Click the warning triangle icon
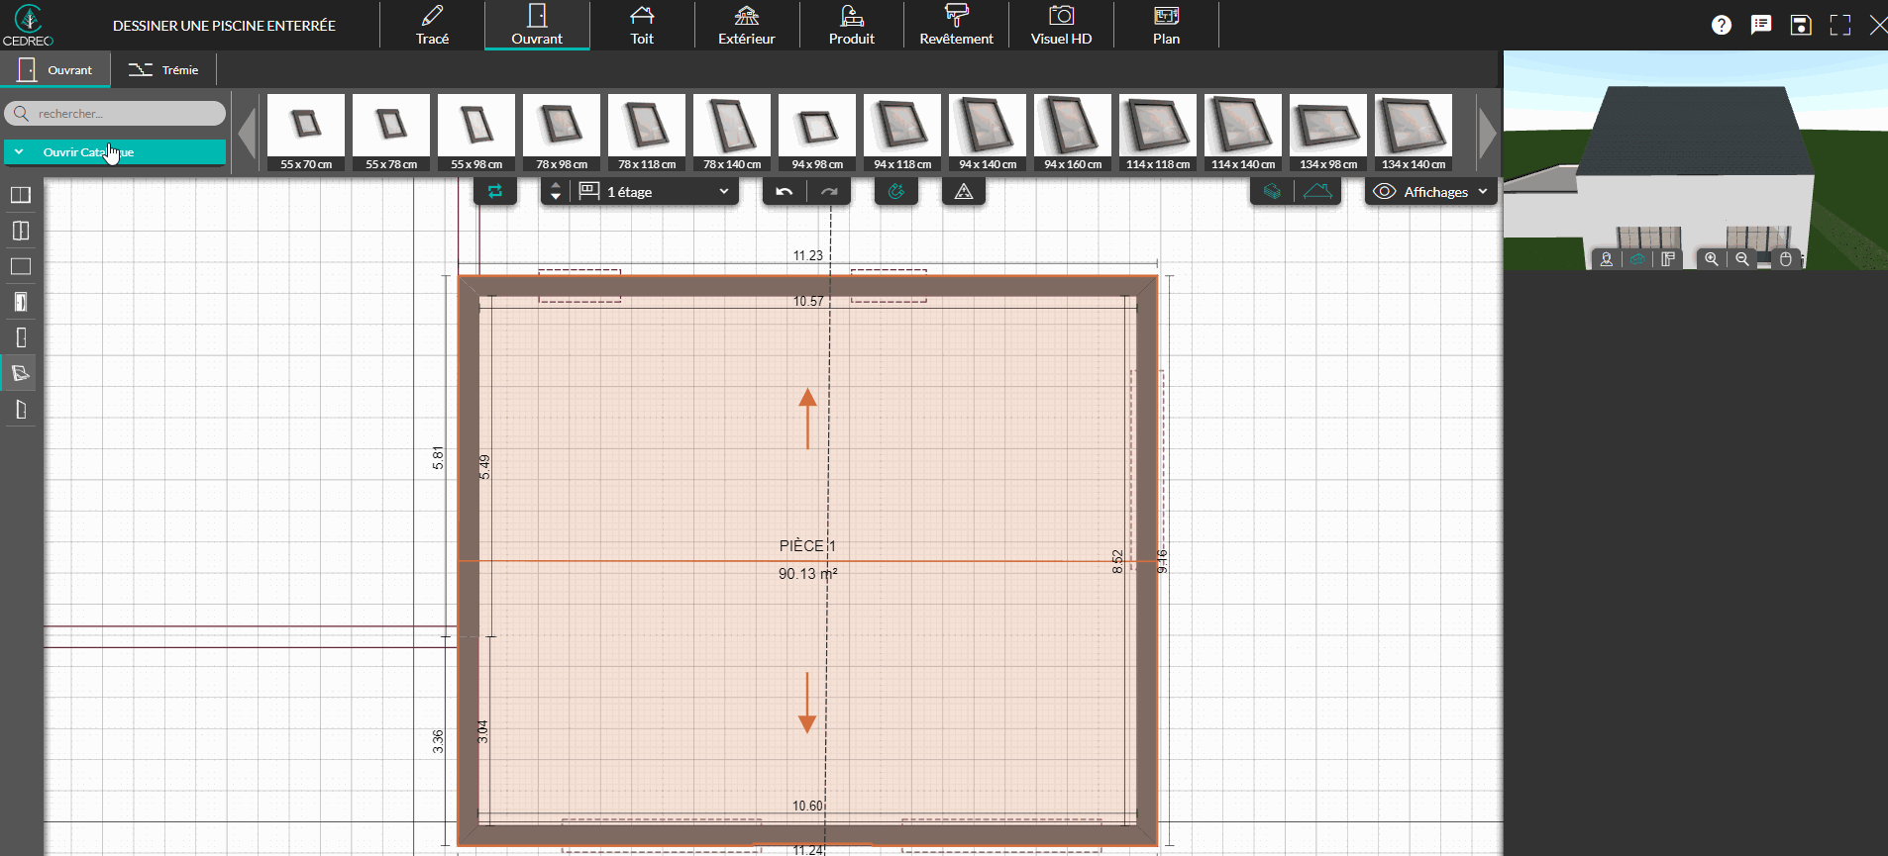The height and width of the screenshot is (856, 1888). [x=964, y=192]
